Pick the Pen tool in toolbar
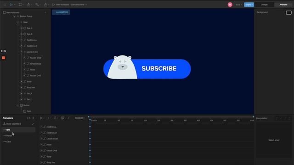The height and width of the screenshot is (165, 294). 28,5
